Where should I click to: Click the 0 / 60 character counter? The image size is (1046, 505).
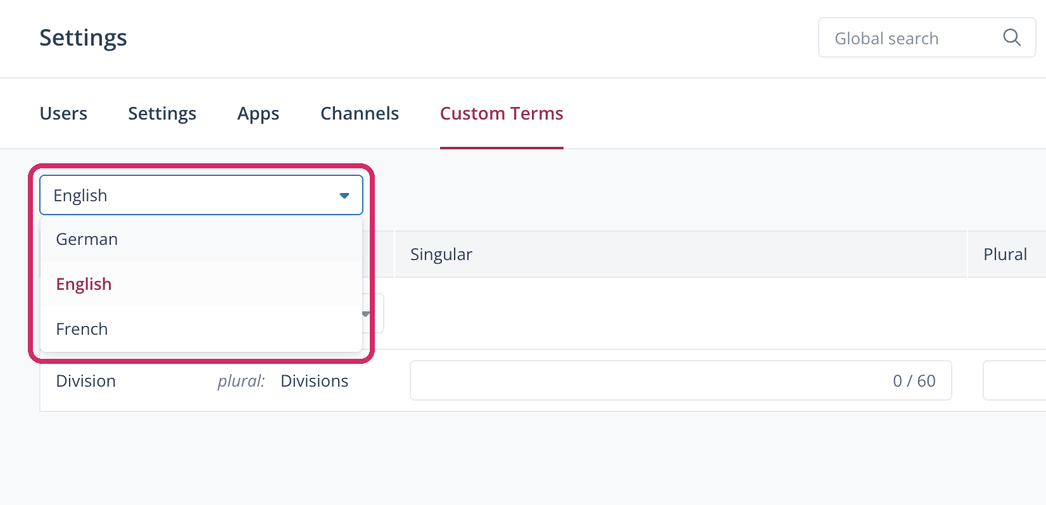point(914,381)
